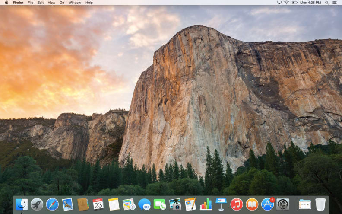Open Launchpad rocket icon in Dock
Image resolution: width=342 pixels, height=214 pixels.
pos(37,204)
